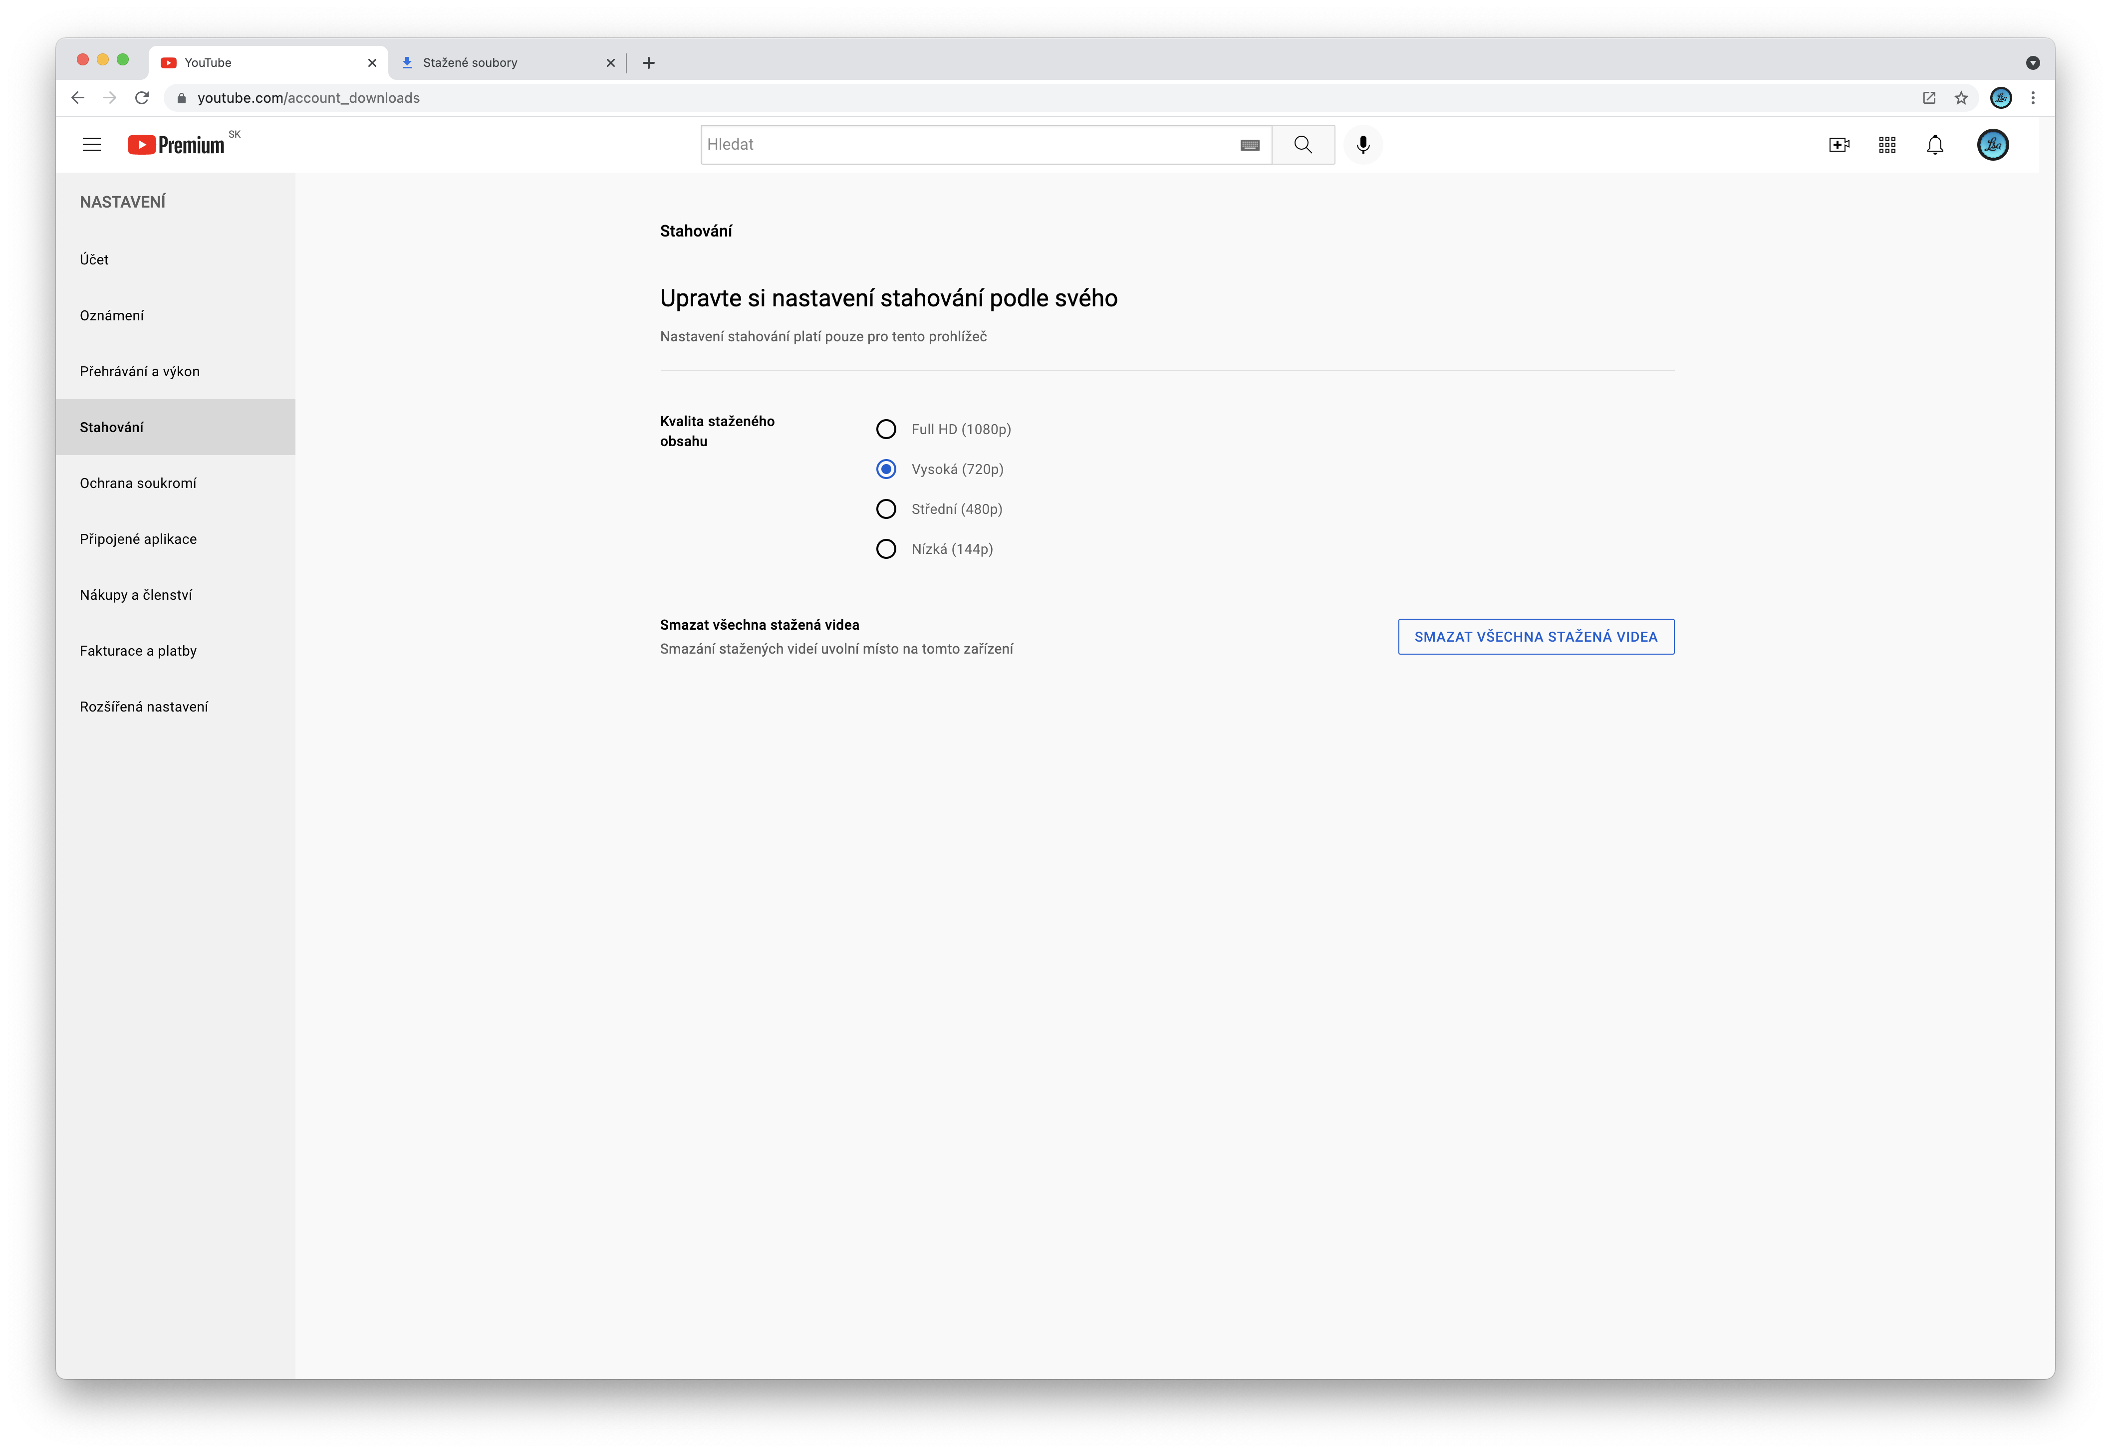Select Full HD (1080p) quality

[886, 429]
